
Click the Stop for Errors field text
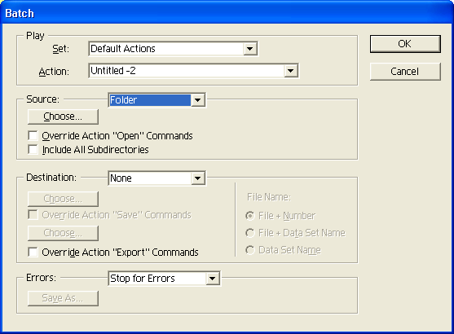pyautogui.click(x=143, y=279)
